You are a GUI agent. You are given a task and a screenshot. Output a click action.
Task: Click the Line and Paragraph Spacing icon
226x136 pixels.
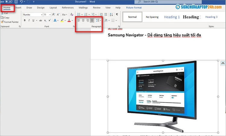click(x=98, y=20)
